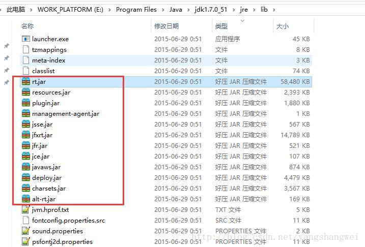
Task: Open the chevron after WORK_PLATFORM (E:)
Action: [x=109, y=10]
